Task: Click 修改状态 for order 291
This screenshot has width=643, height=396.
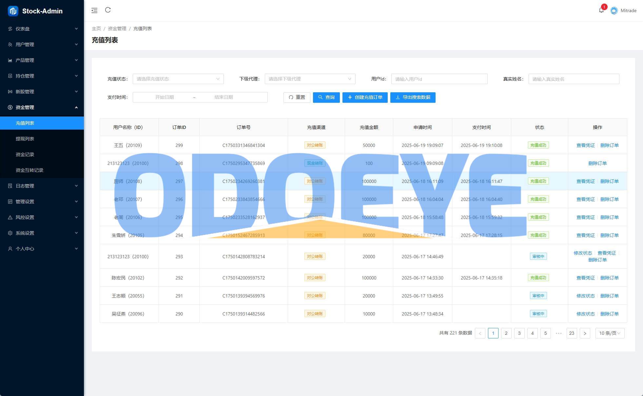Action: click(585, 296)
